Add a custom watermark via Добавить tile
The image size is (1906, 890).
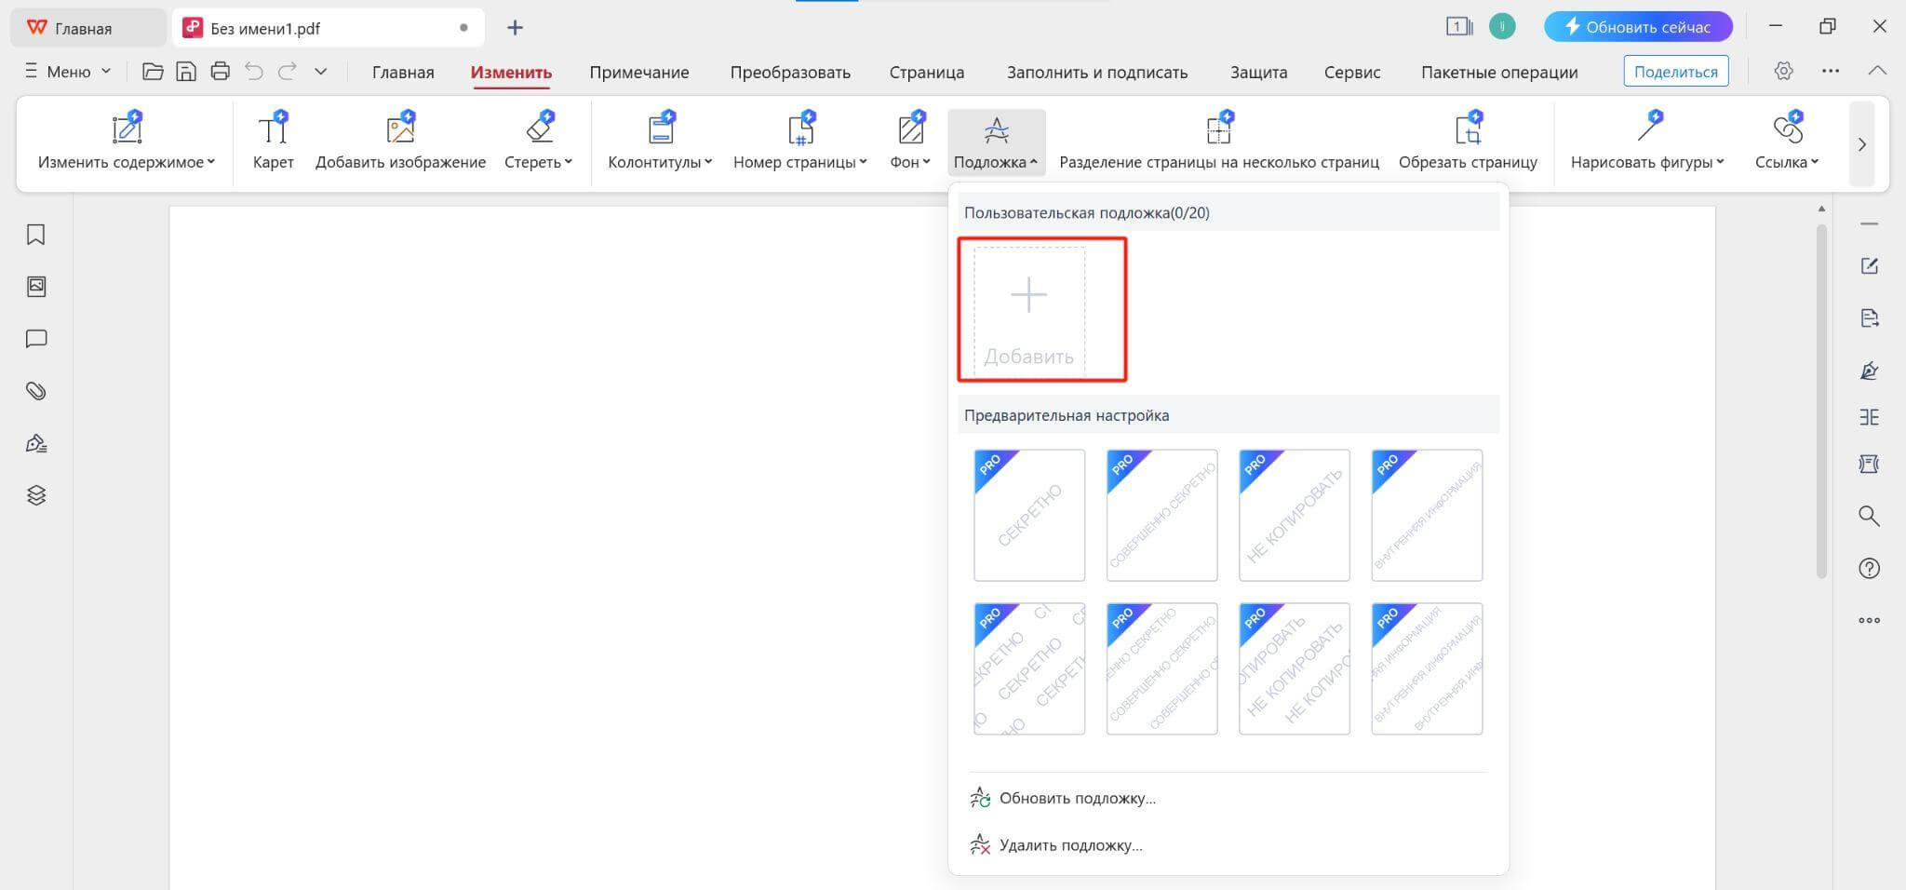click(1029, 311)
